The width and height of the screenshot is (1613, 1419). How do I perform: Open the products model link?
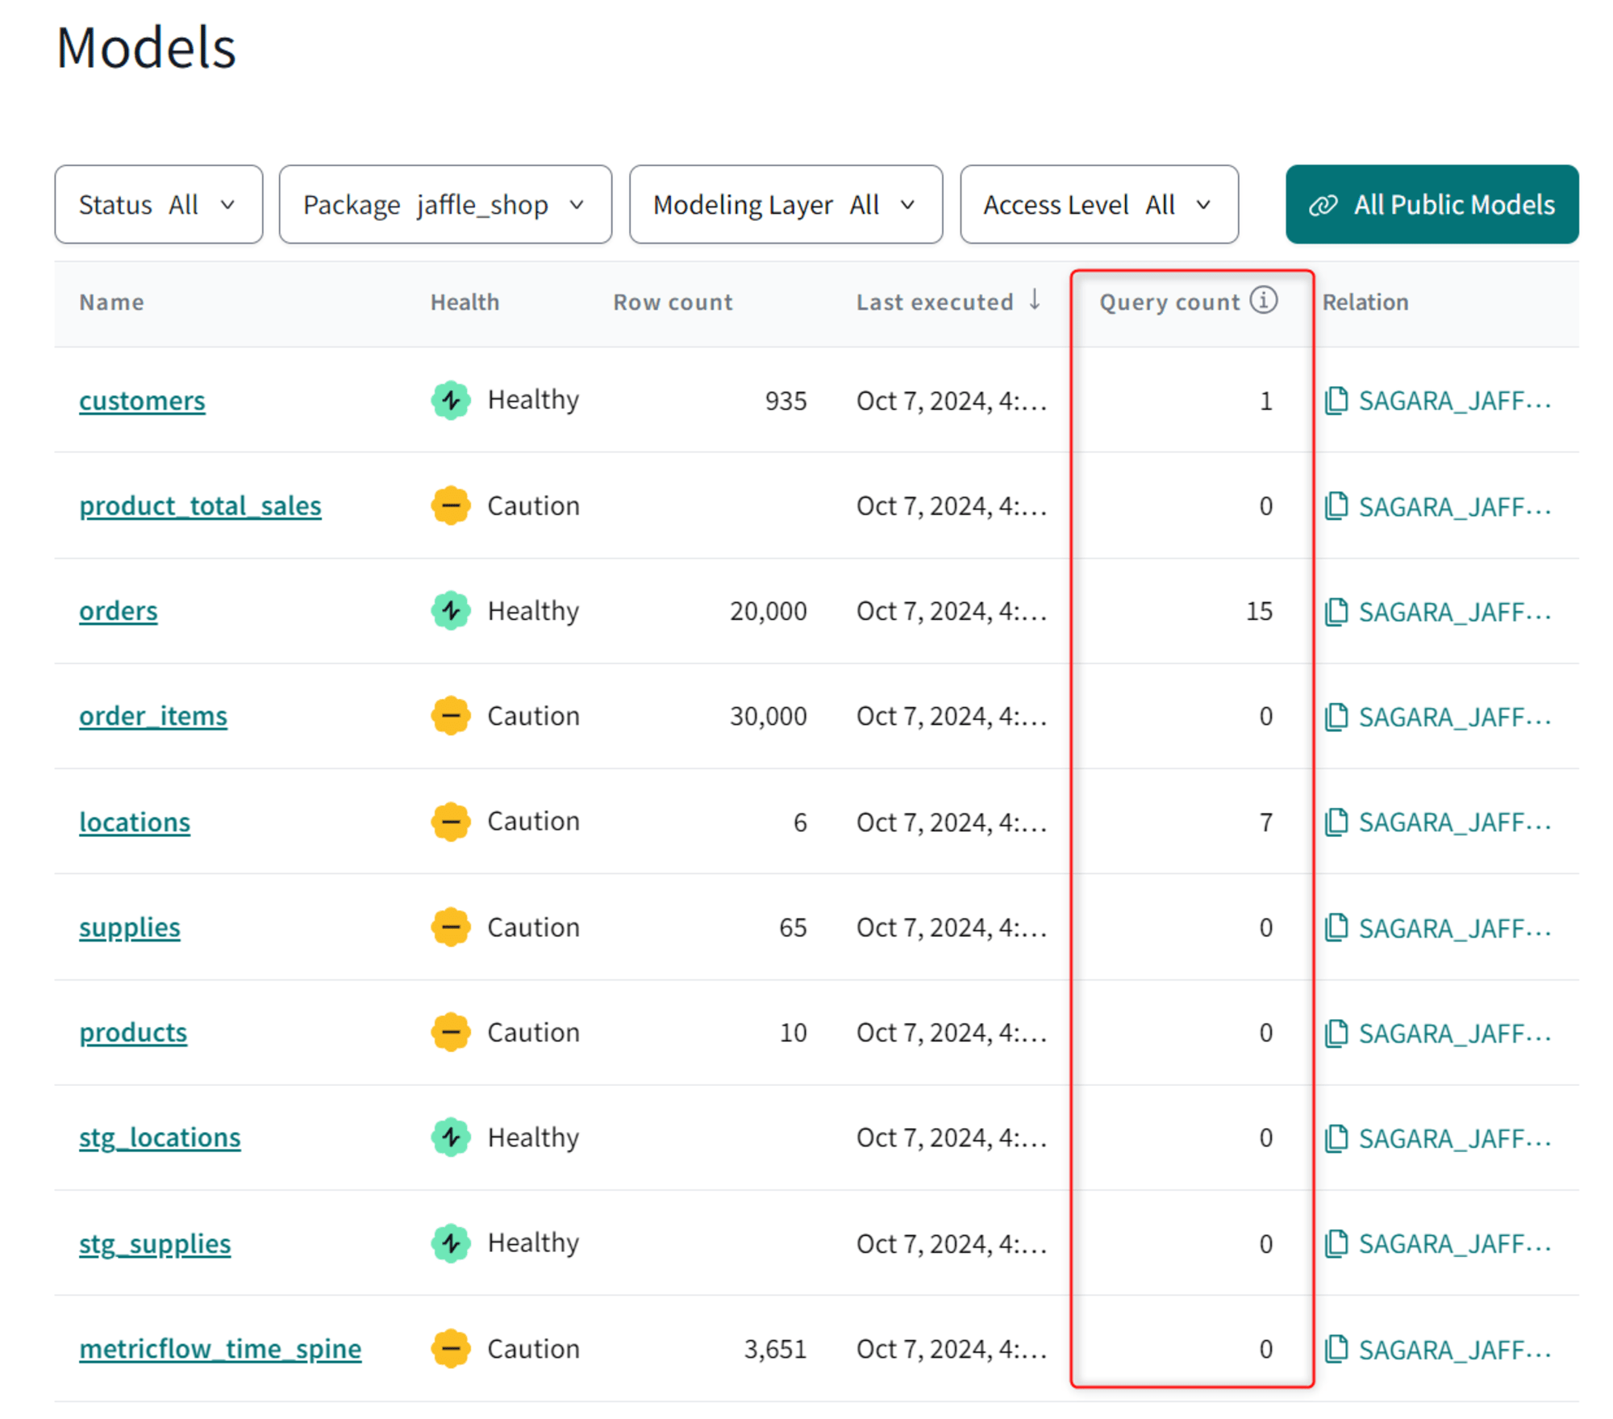click(133, 1033)
